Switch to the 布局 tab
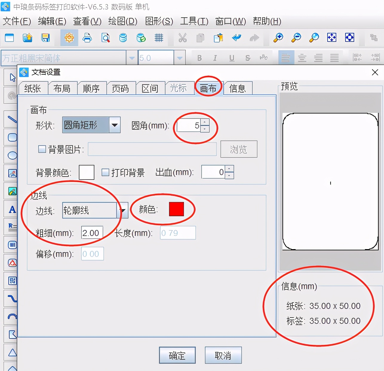 point(62,88)
